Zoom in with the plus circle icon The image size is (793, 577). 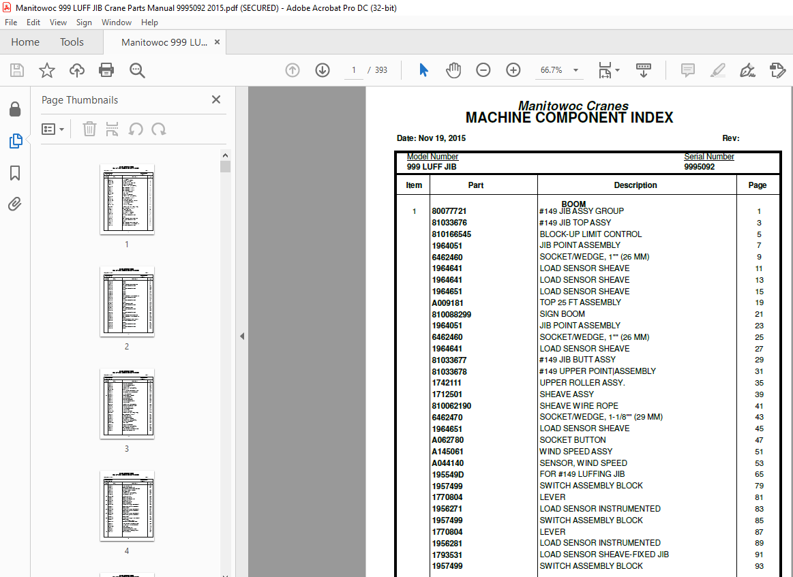[513, 70]
